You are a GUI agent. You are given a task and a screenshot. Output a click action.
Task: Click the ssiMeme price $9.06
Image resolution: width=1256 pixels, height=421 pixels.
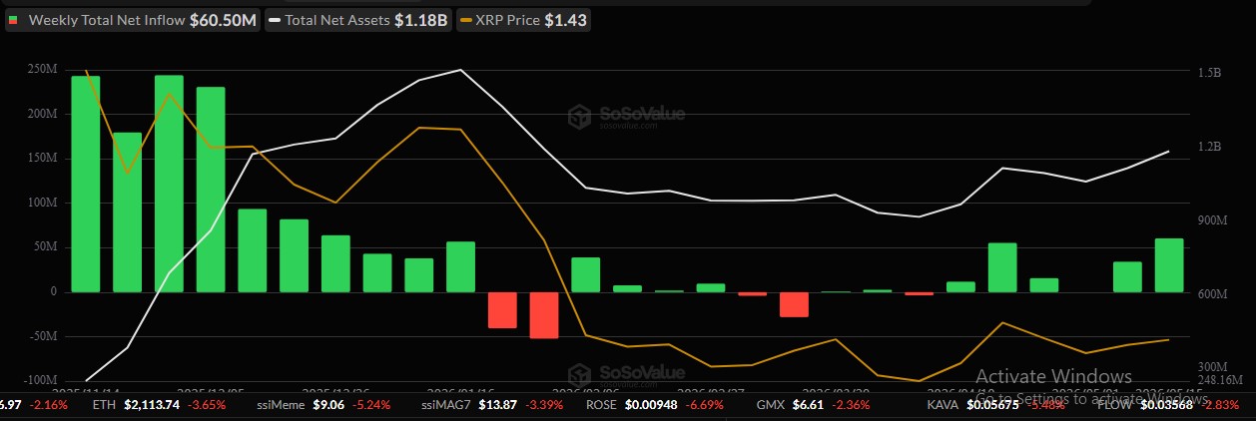tap(329, 405)
